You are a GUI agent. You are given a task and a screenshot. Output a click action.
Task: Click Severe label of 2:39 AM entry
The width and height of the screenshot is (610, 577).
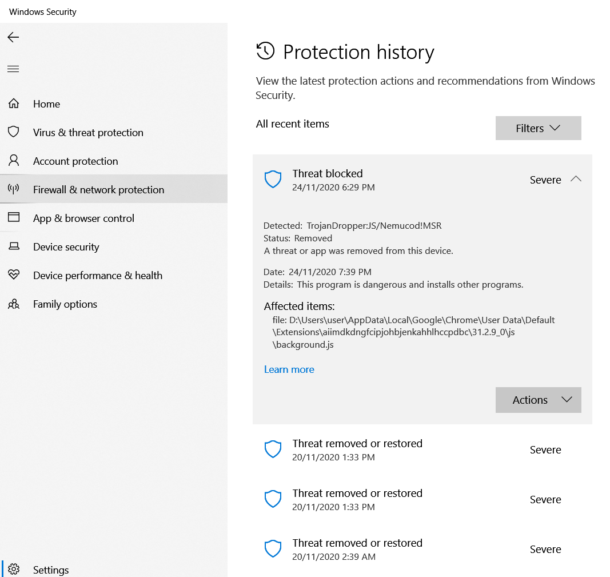pos(545,550)
